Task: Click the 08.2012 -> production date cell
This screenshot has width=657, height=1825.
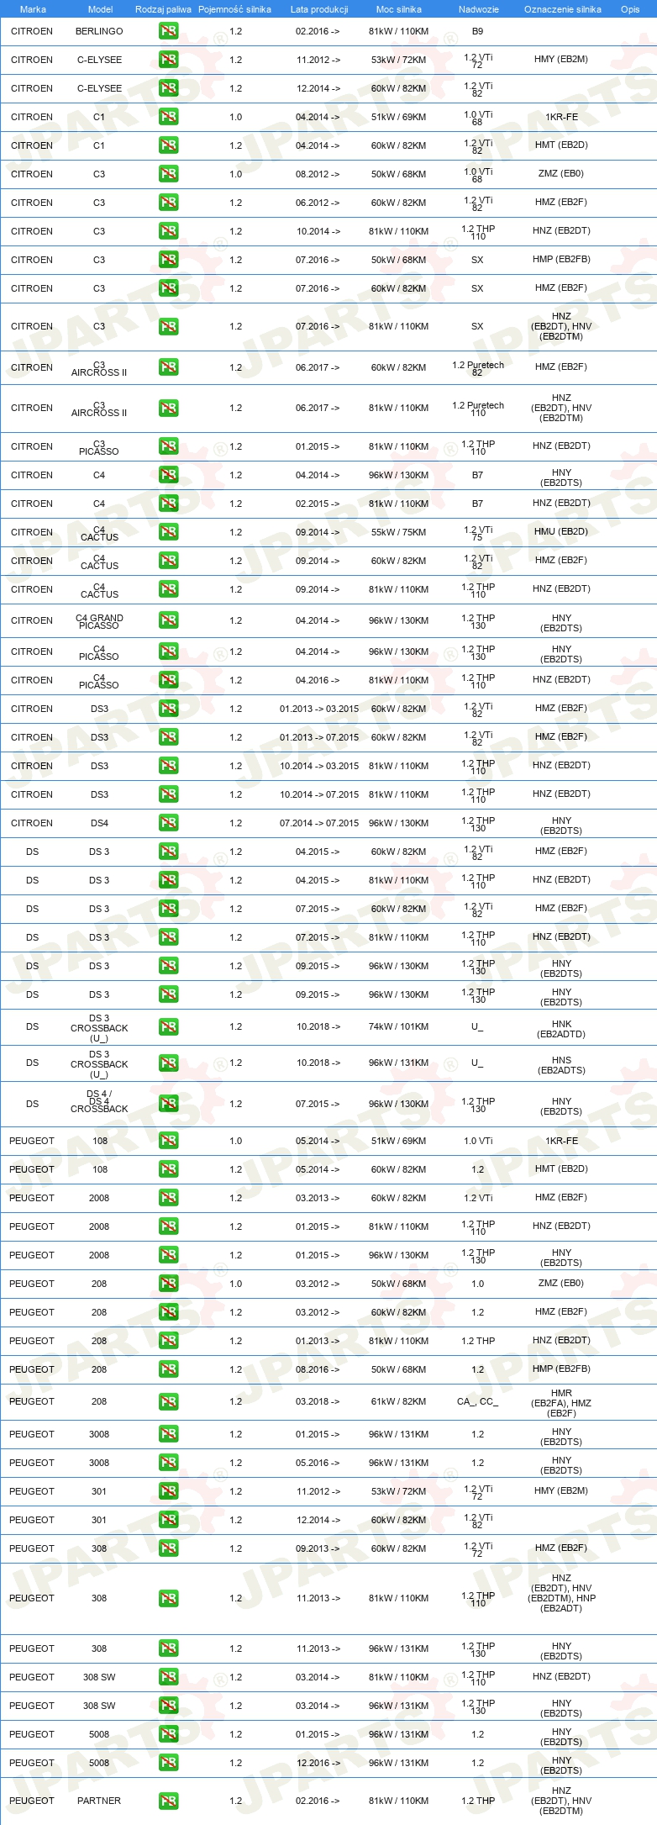Action: point(318,174)
